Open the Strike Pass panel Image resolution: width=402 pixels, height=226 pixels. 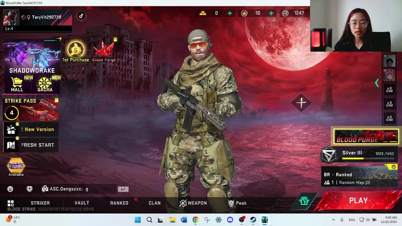[x=31, y=110]
